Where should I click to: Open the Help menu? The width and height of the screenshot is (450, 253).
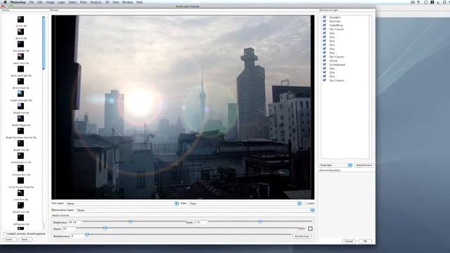pyautogui.click(x=139, y=2)
